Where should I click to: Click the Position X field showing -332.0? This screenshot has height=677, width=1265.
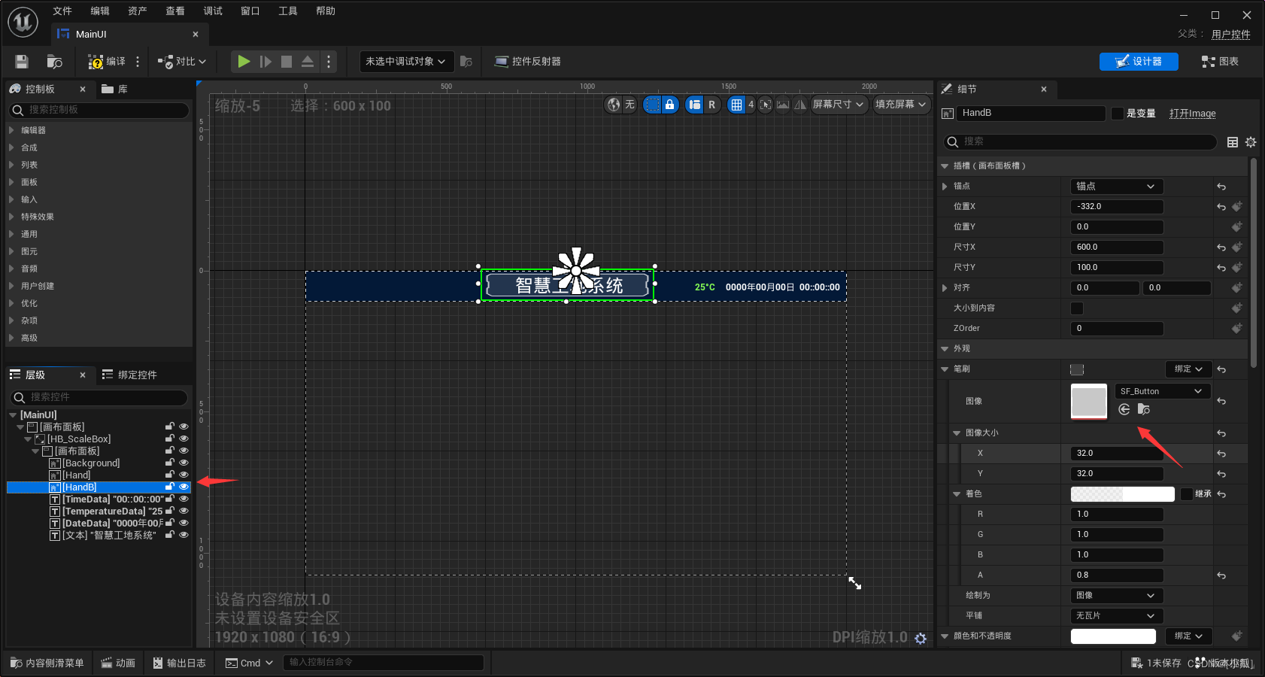[1116, 207]
